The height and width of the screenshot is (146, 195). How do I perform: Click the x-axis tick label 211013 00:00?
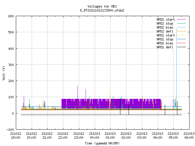pos(95,136)
